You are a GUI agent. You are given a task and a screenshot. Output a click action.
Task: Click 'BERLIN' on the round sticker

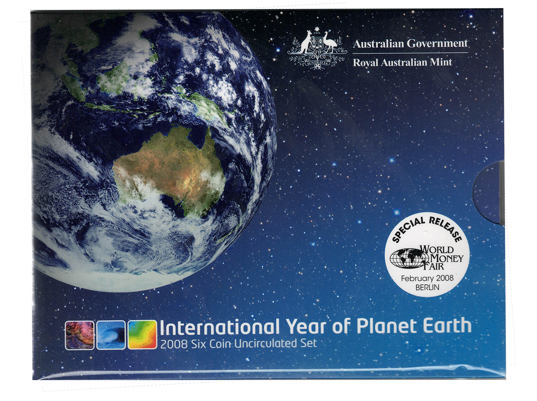tap(427, 287)
